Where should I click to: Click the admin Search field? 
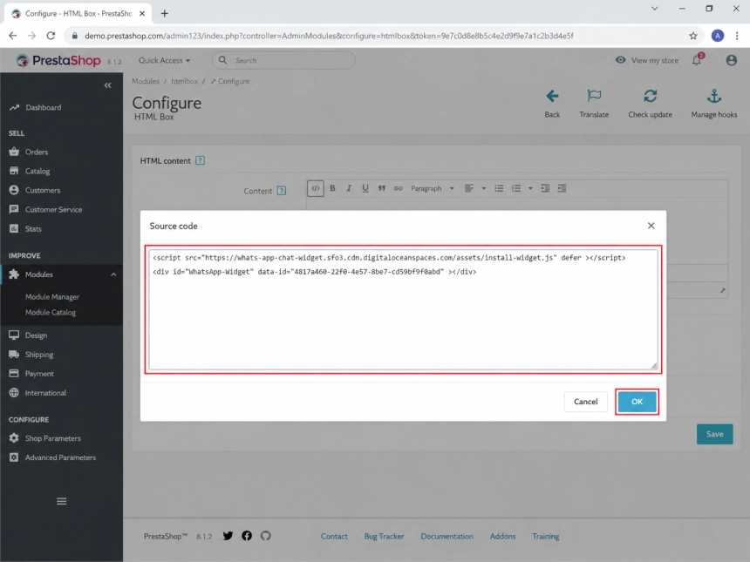click(x=283, y=60)
